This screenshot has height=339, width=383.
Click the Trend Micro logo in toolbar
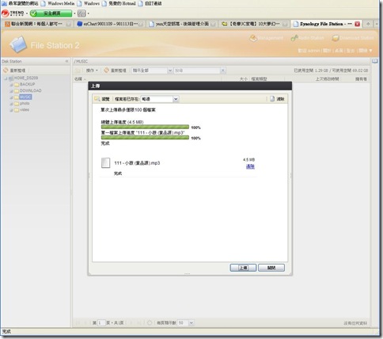13,13
